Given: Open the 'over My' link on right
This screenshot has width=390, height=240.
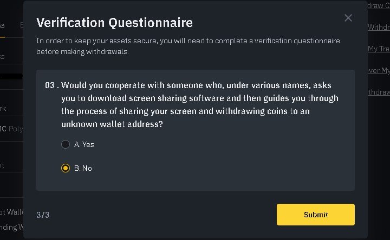Looking at the screenshot, I should coord(379,70).
